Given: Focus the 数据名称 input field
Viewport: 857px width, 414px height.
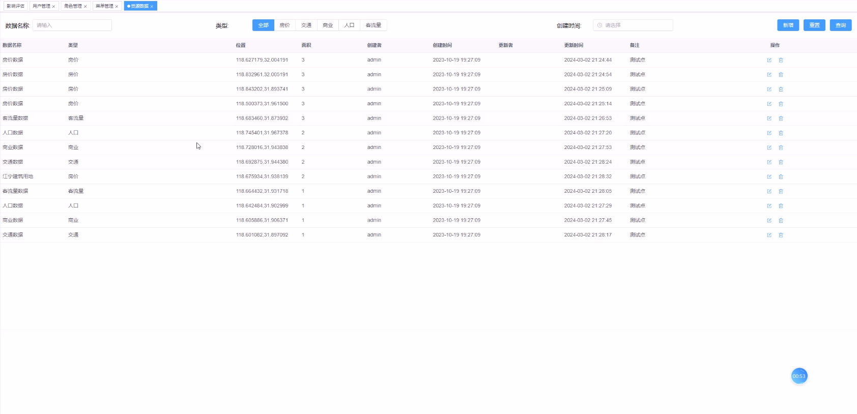Looking at the screenshot, I should (x=72, y=25).
